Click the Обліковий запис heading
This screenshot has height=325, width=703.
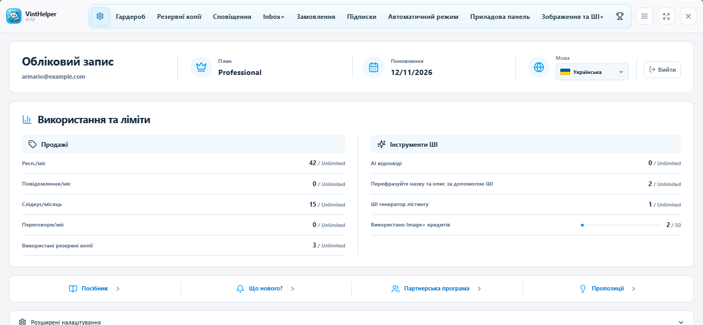pos(68,61)
